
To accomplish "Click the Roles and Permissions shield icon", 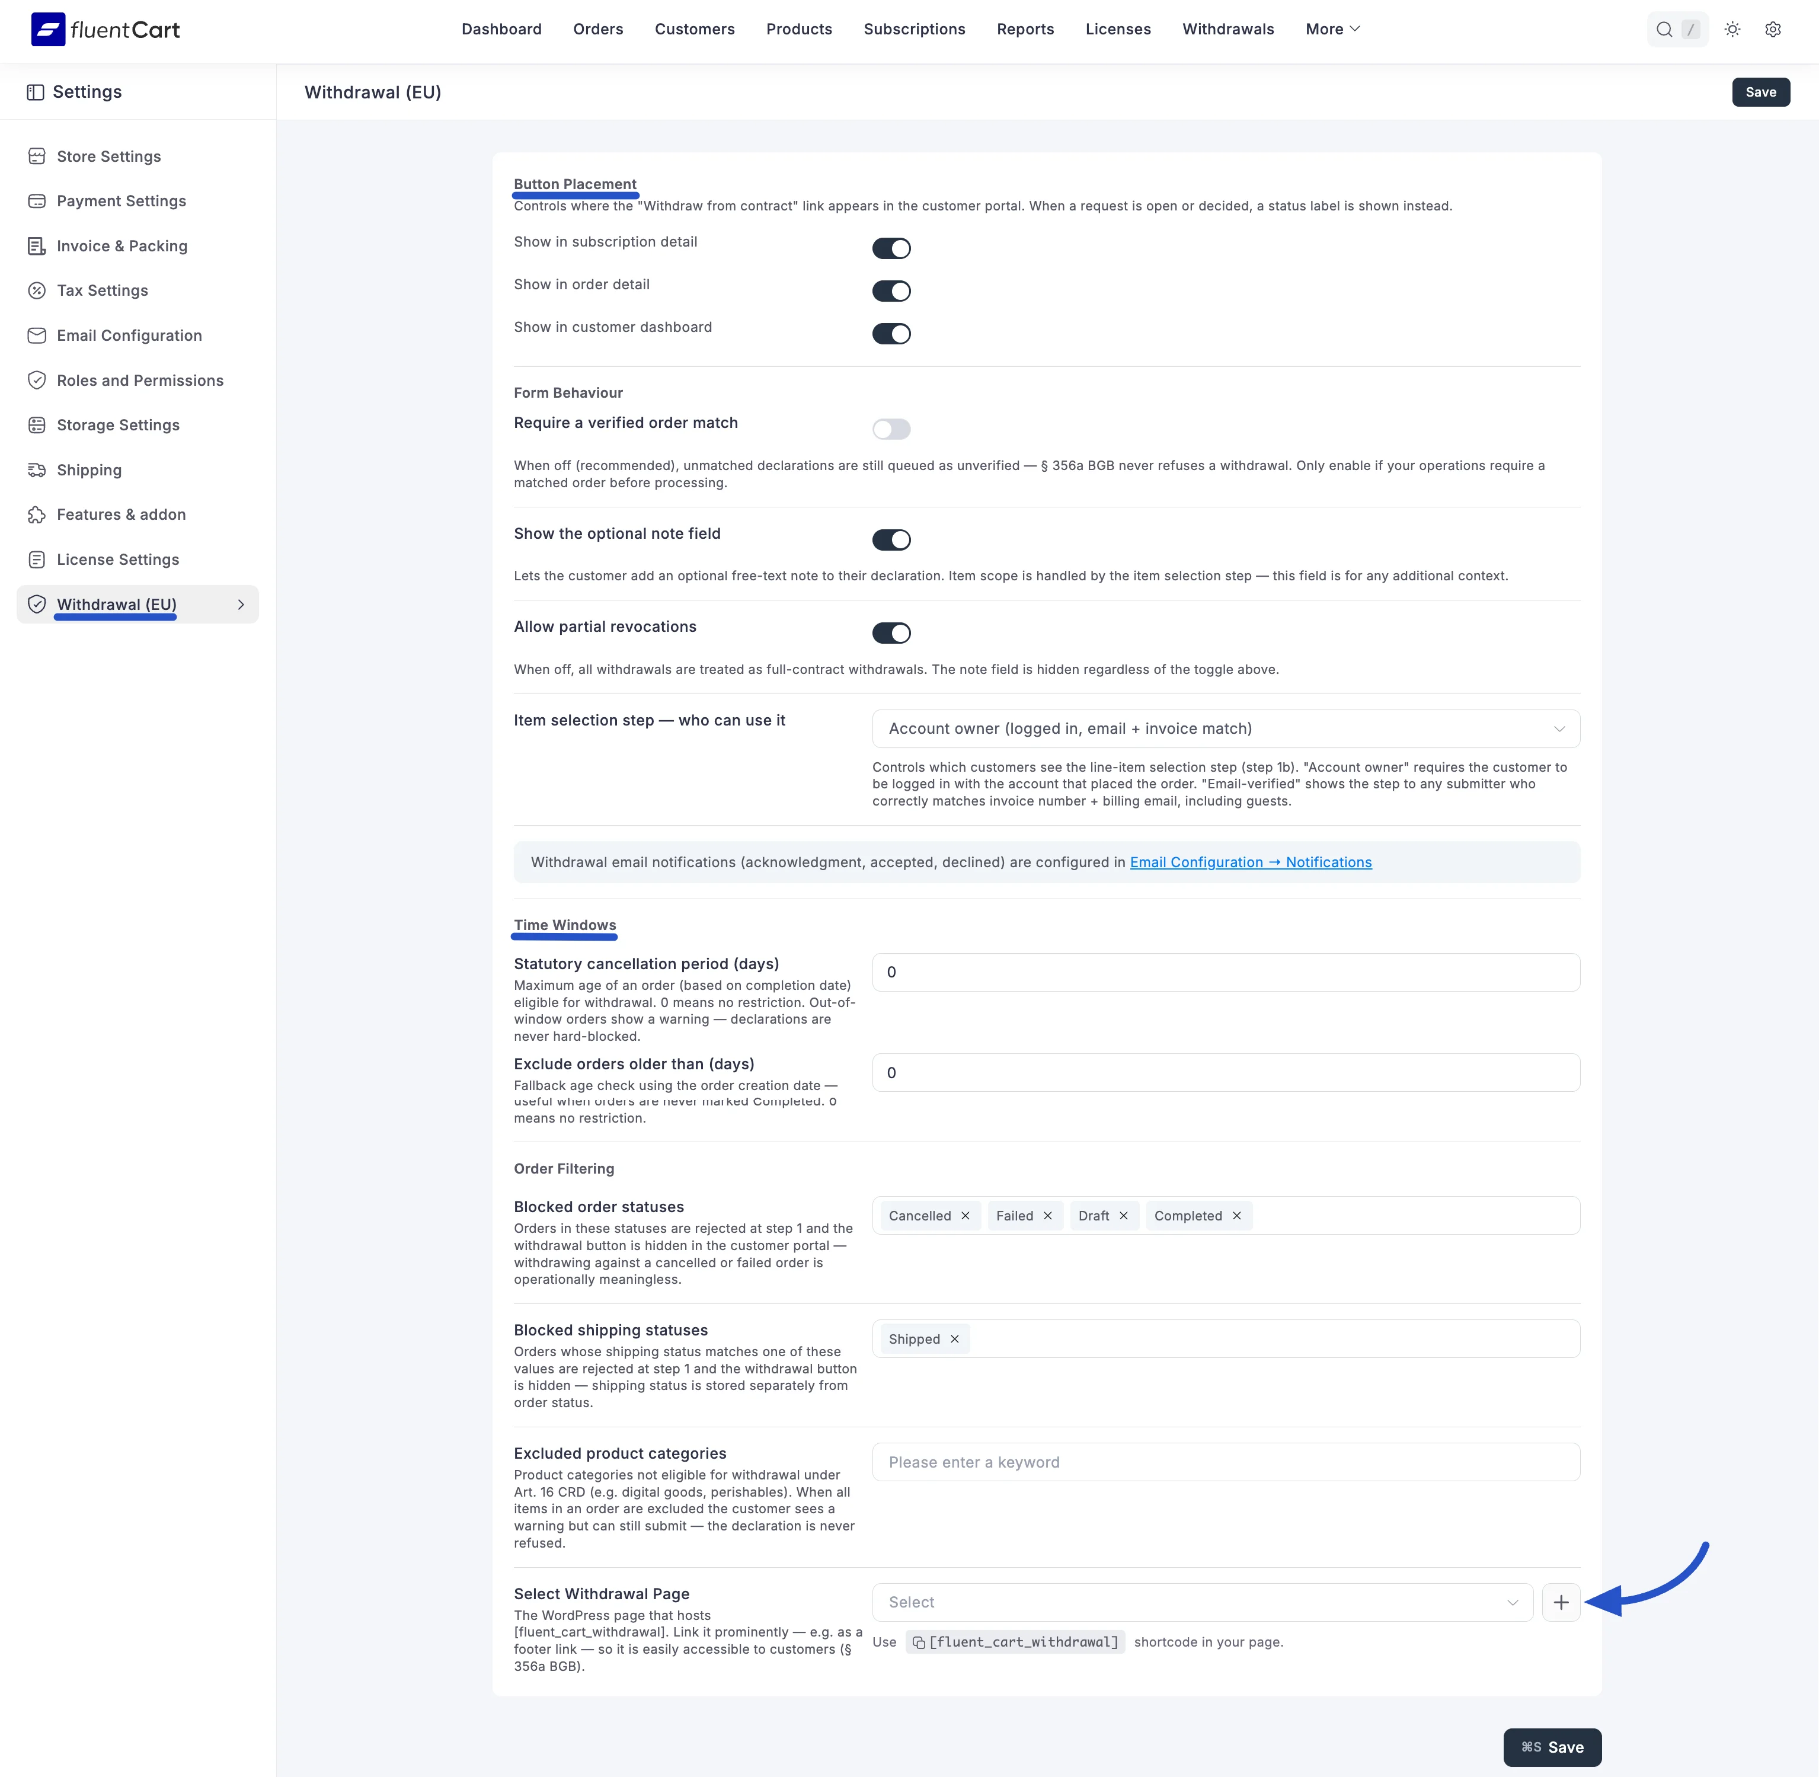I will tap(37, 380).
